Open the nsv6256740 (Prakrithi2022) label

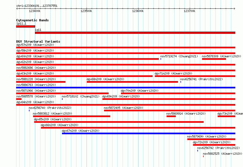[50, 108]
